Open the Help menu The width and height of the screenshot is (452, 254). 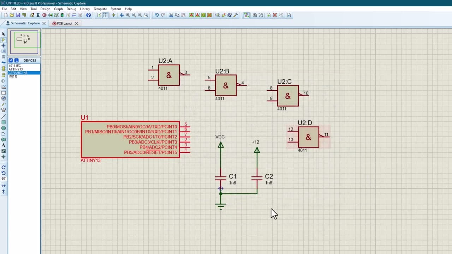[x=128, y=9]
